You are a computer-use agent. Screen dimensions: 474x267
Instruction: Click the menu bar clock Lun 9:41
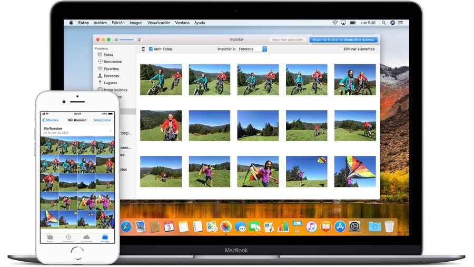[x=368, y=23]
